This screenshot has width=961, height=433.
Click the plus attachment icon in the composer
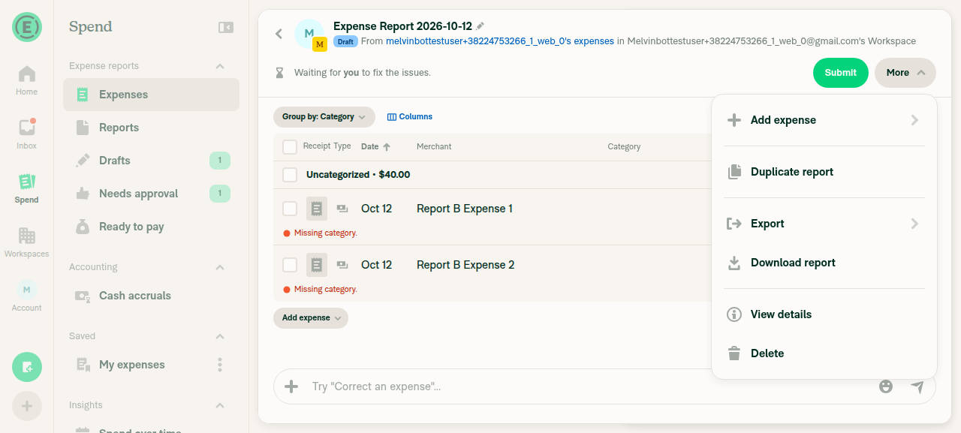(x=291, y=386)
